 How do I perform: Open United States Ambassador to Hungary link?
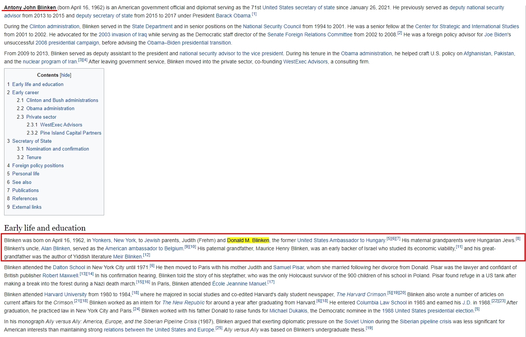click(x=341, y=240)
